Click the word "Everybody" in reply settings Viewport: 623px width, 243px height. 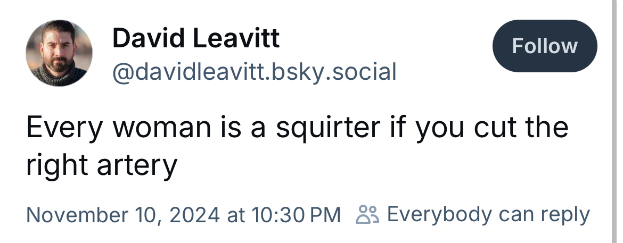[439, 215]
